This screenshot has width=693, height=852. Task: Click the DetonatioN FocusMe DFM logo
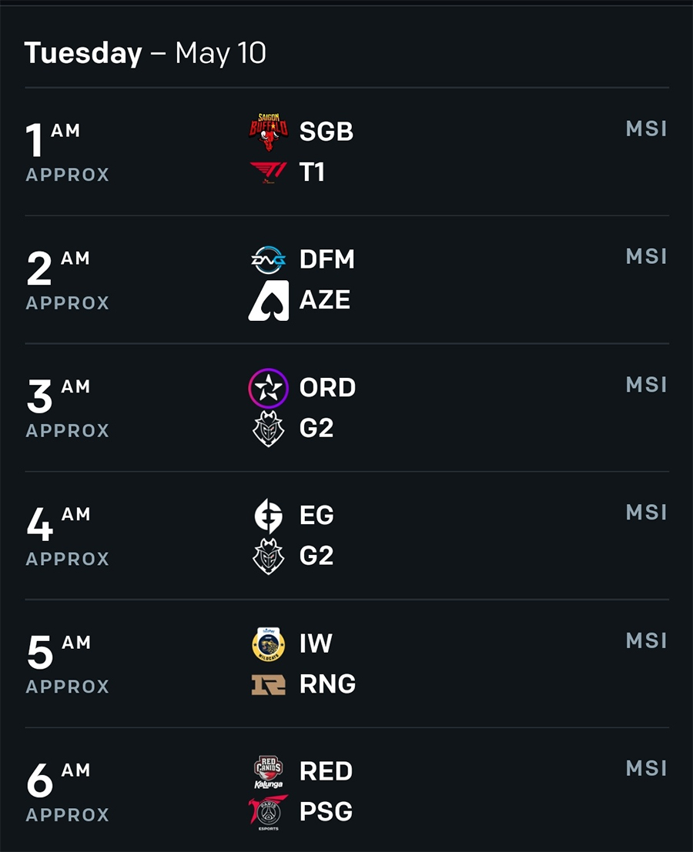(269, 260)
